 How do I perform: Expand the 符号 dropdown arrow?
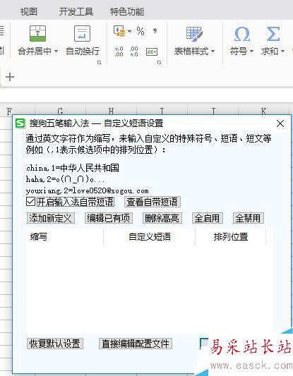click(251, 51)
